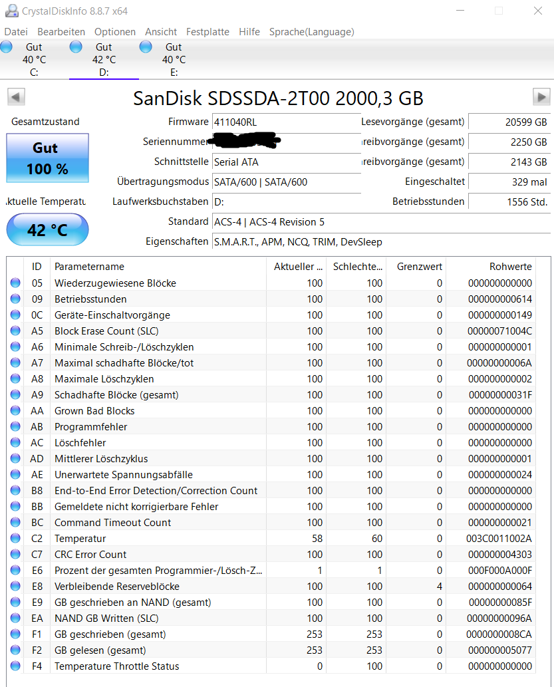554x687 pixels.
Task: Click status icon for Command Timeout Count row
Action: (15, 522)
